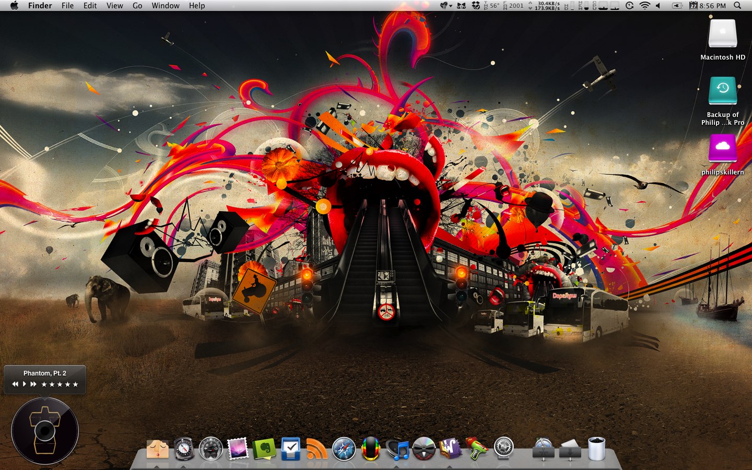
Task: Open the Downloads stack in dock
Action: pos(570,450)
